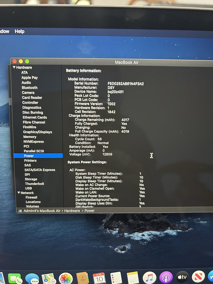Select PCI in the sidebar
Image resolution: width=213 pixels, height=284 pixels.
pos(27,146)
